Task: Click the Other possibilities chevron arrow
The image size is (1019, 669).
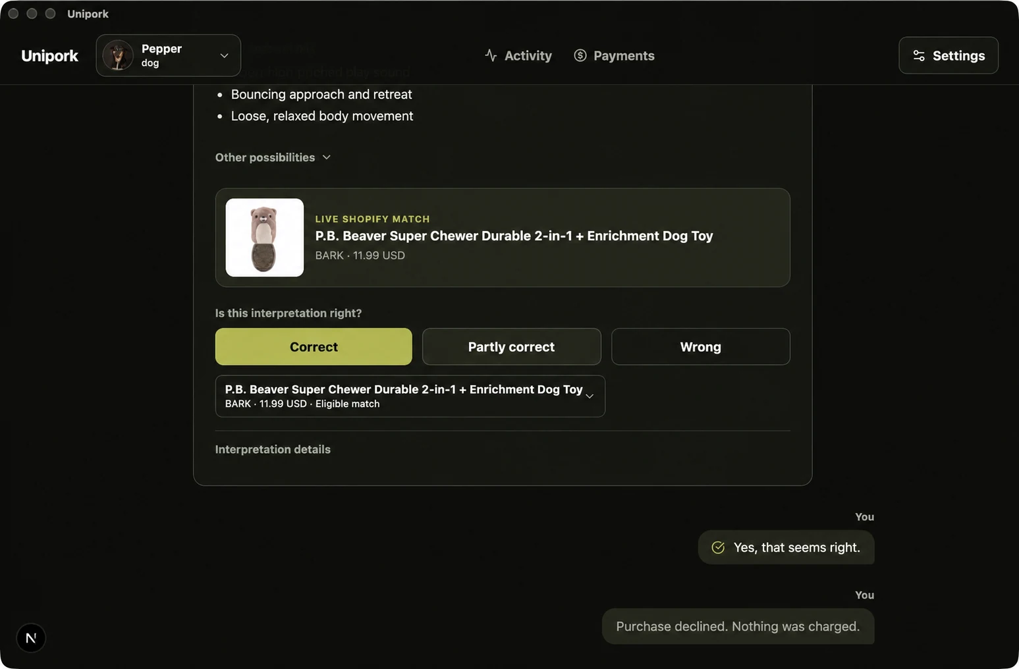Action: (327, 157)
